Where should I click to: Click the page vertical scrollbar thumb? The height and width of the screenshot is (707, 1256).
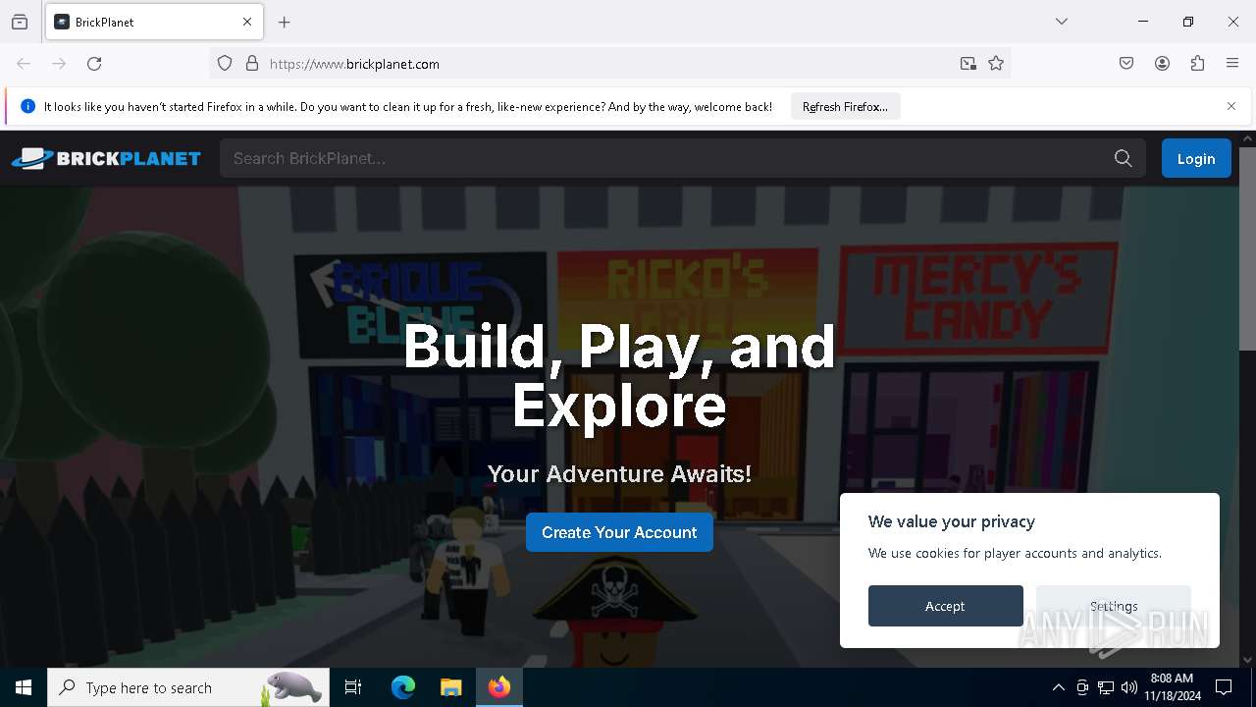click(x=1247, y=248)
